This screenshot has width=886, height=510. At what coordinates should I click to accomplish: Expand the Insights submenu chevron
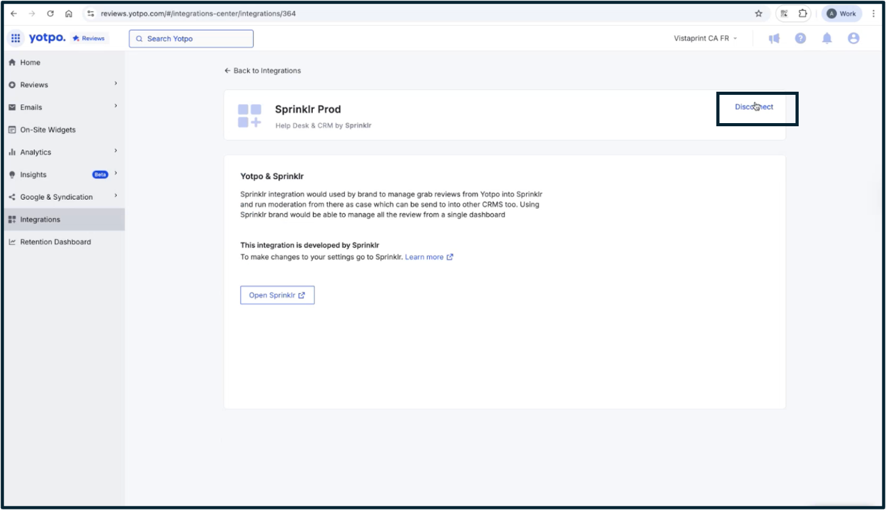tap(116, 173)
